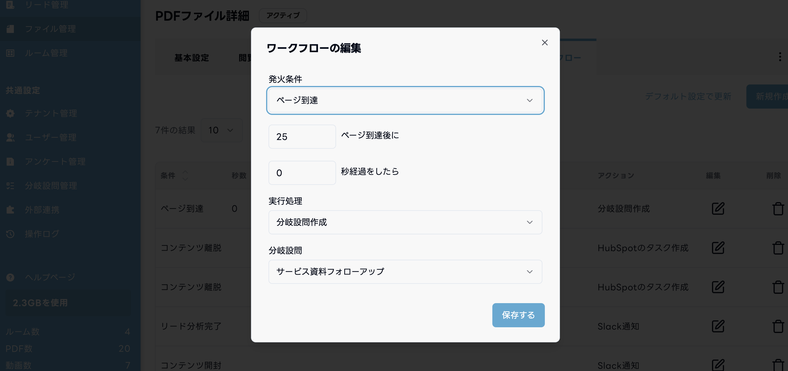The height and width of the screenshot is (371, 788).
Task: Click the tenant management gear icon
Action: coord(10,113)
